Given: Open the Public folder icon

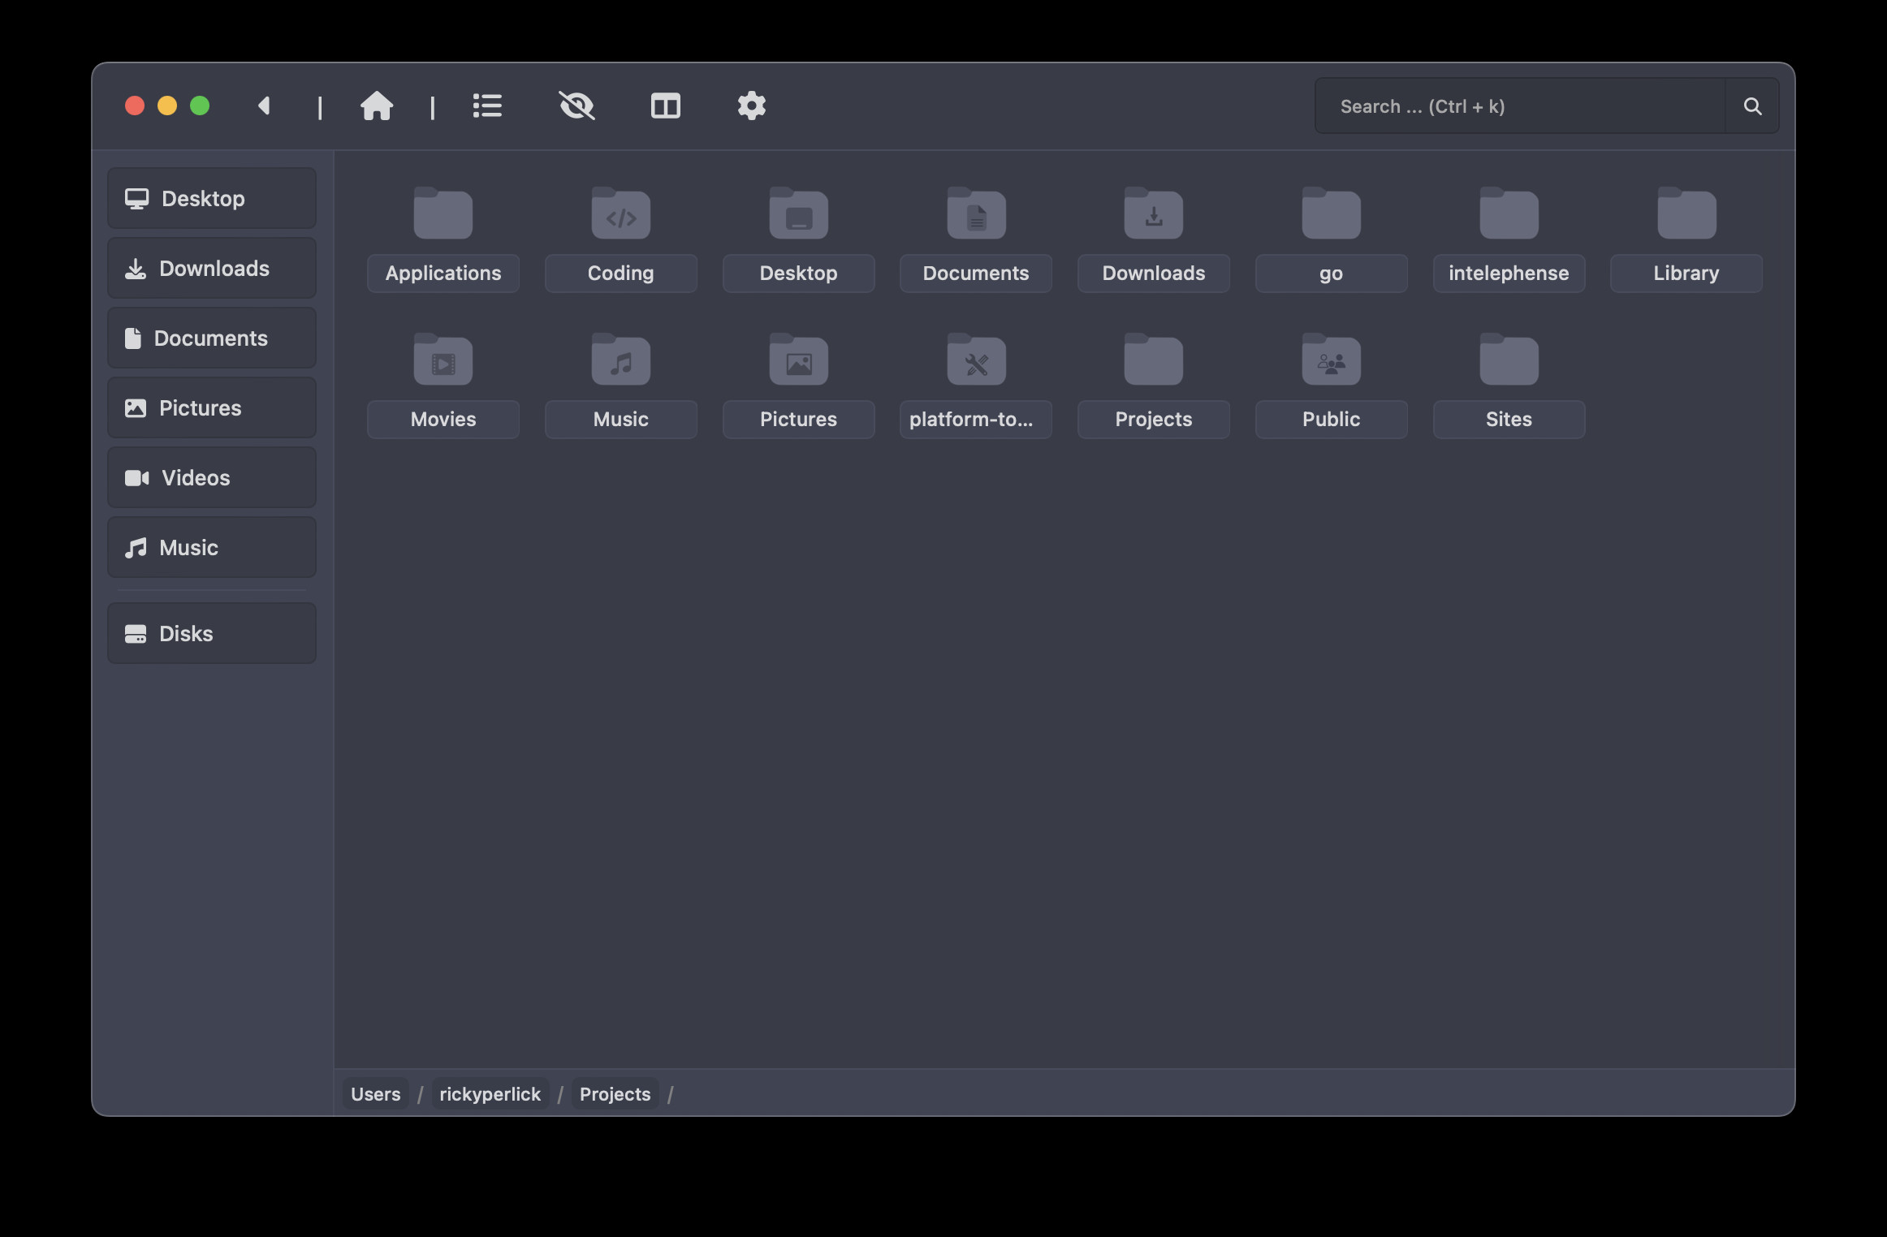Looking at the screenshot, I should [x=1331, y=360].
